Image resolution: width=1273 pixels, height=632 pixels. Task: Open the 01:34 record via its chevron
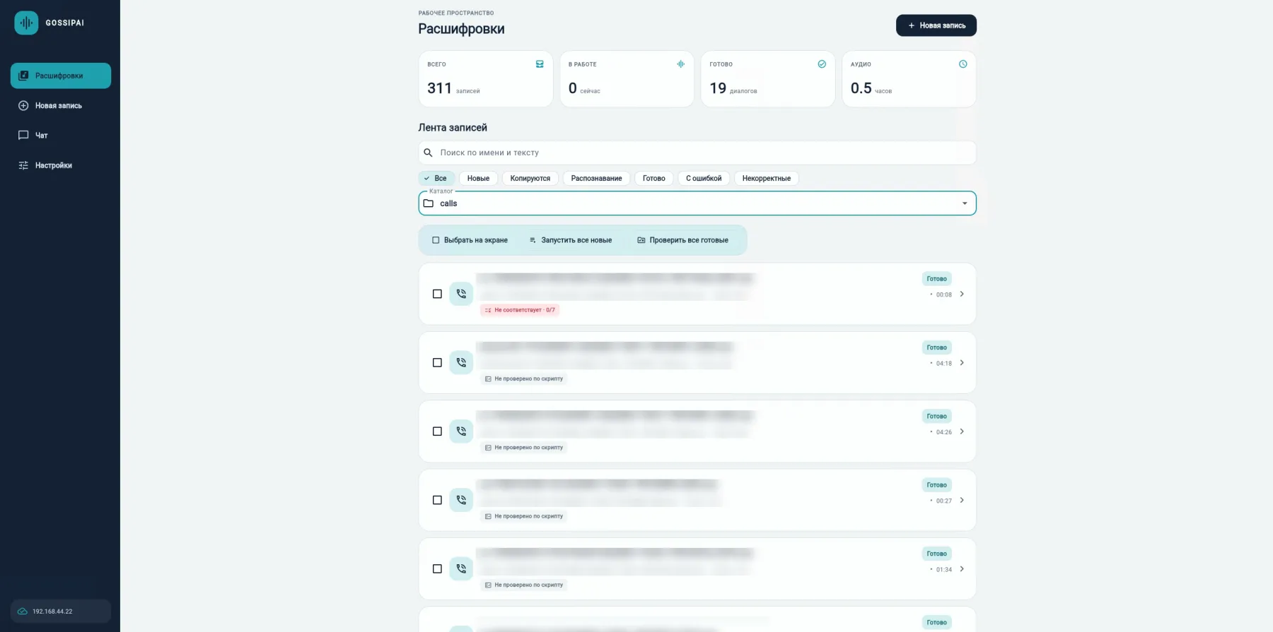[962, 568]
